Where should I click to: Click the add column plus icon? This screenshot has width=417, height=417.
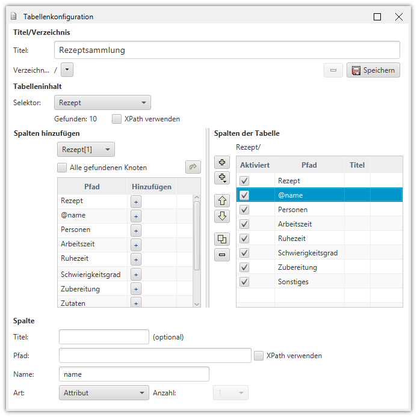click(222, 163)
